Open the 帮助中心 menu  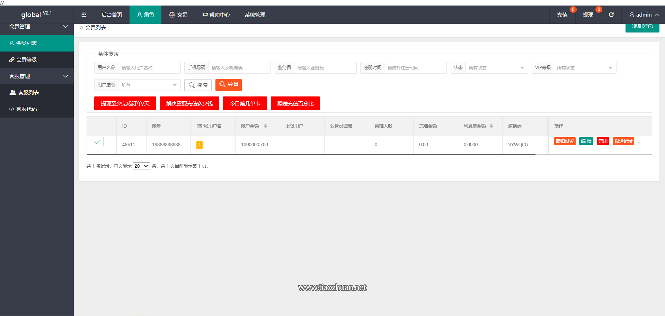(x=216, y=15)
